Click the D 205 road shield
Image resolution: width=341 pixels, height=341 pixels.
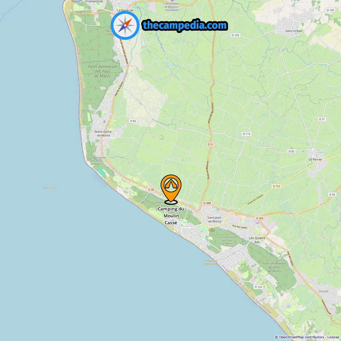pyautogui.click(x=260, y=218)
